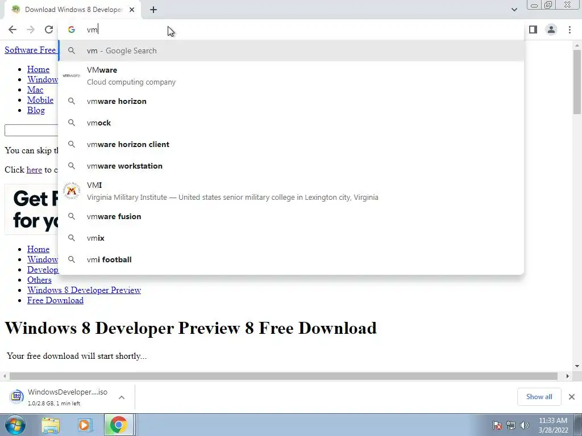Viewport: 582px width, 436px height.
Task: Choose the 'vmix' suggestion
Action: point(292,238)
